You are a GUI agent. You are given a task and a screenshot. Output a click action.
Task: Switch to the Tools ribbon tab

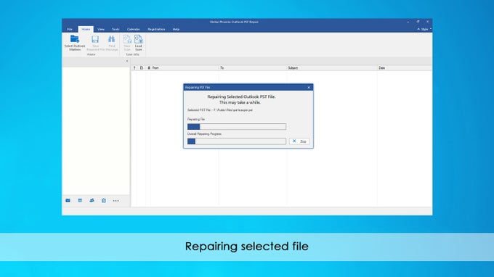116,29
